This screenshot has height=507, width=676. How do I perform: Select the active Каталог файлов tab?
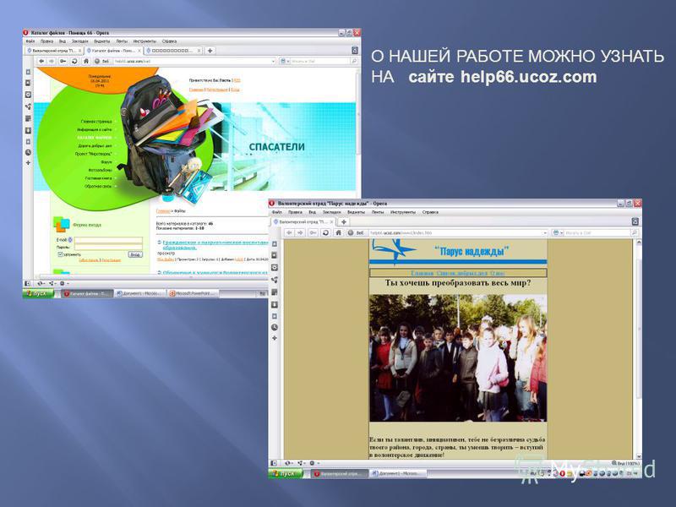113,51
